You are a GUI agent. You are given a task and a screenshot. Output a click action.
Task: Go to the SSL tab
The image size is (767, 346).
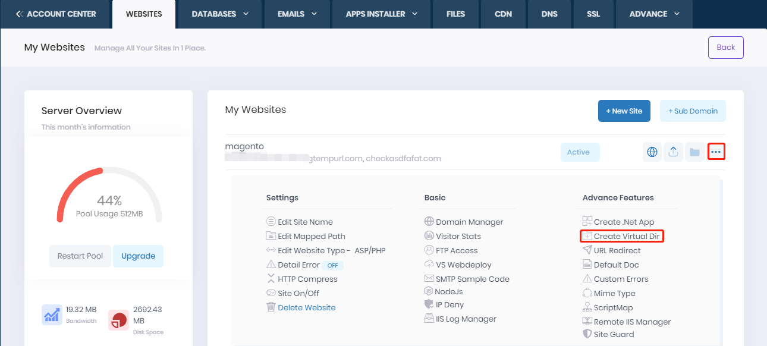pos(593,14)
